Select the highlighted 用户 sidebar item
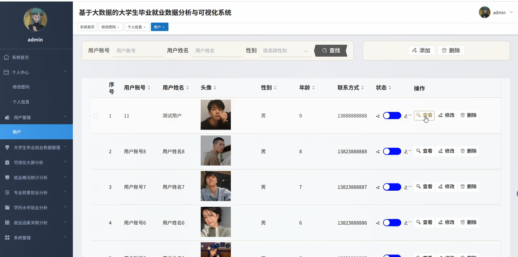Viewport: 518px width, 257px height. point(36,132)
